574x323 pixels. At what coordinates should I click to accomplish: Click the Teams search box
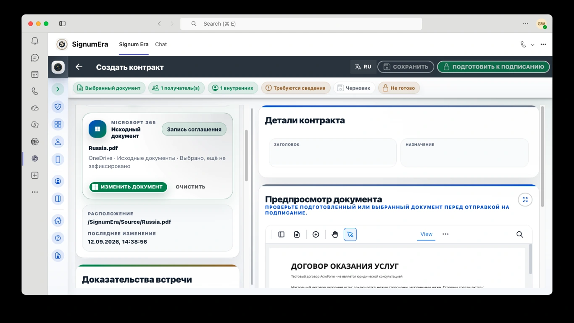(x=301, y=24)
